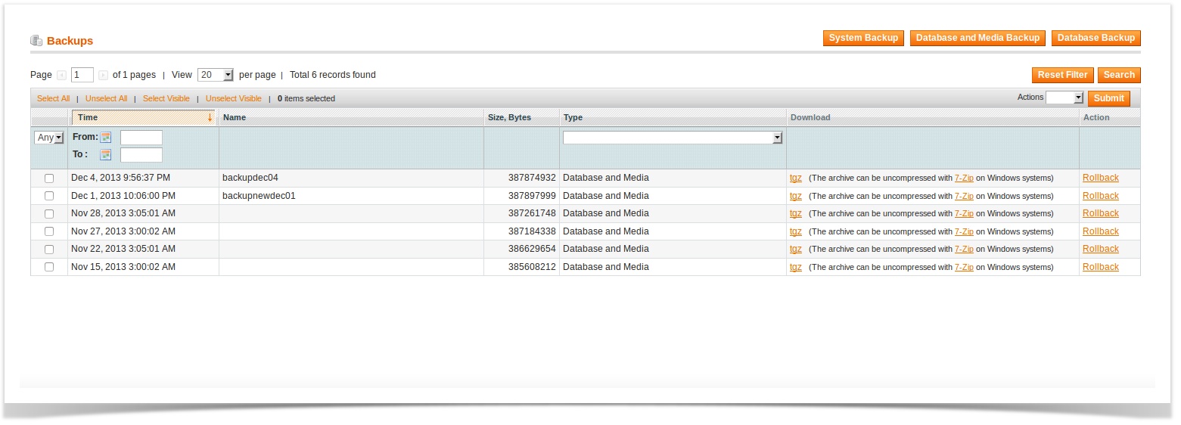Image resolution: width=1181 pixels, height=425 pixels.
Task: Go to previous page arrow icon
Action: pos(62,76)
